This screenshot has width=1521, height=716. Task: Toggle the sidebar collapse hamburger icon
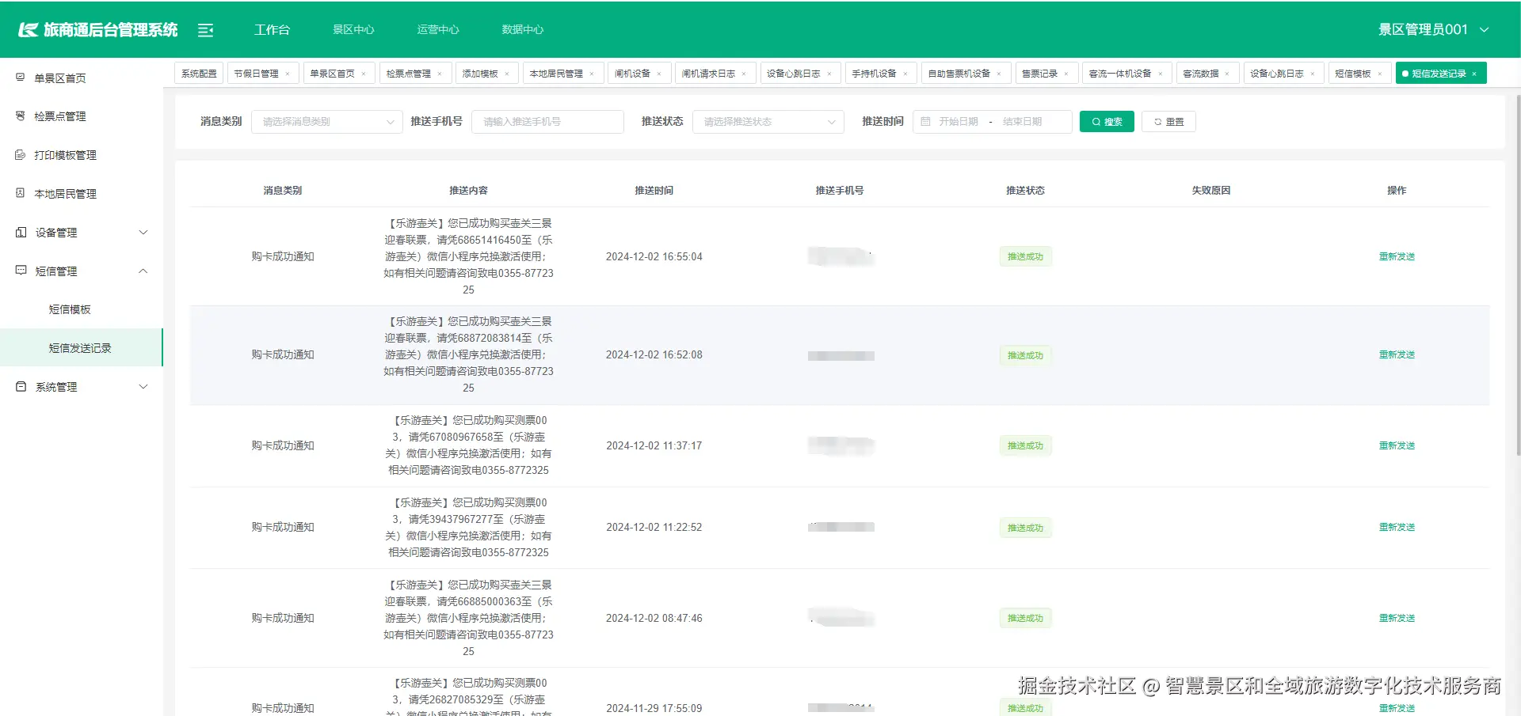tap(205, 30)
